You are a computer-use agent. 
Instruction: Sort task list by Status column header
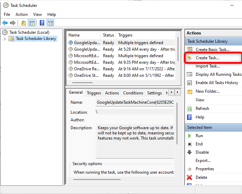[x=108, y=35]
